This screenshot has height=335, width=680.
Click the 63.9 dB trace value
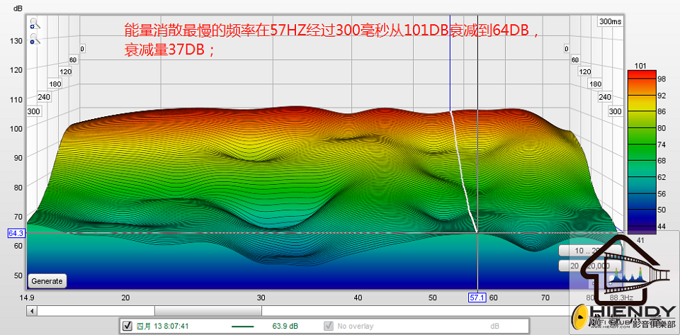click(x=285, y=326)
